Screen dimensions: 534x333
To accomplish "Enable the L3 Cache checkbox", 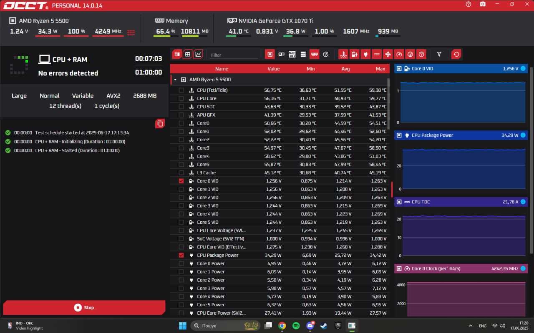I will [x=181, y=173].
